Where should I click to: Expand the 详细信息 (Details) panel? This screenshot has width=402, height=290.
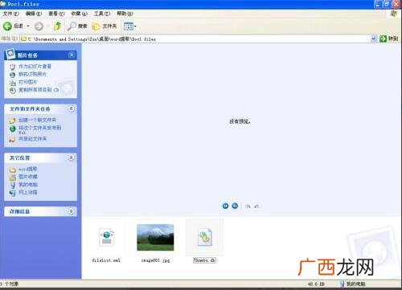tap(72, 211)
